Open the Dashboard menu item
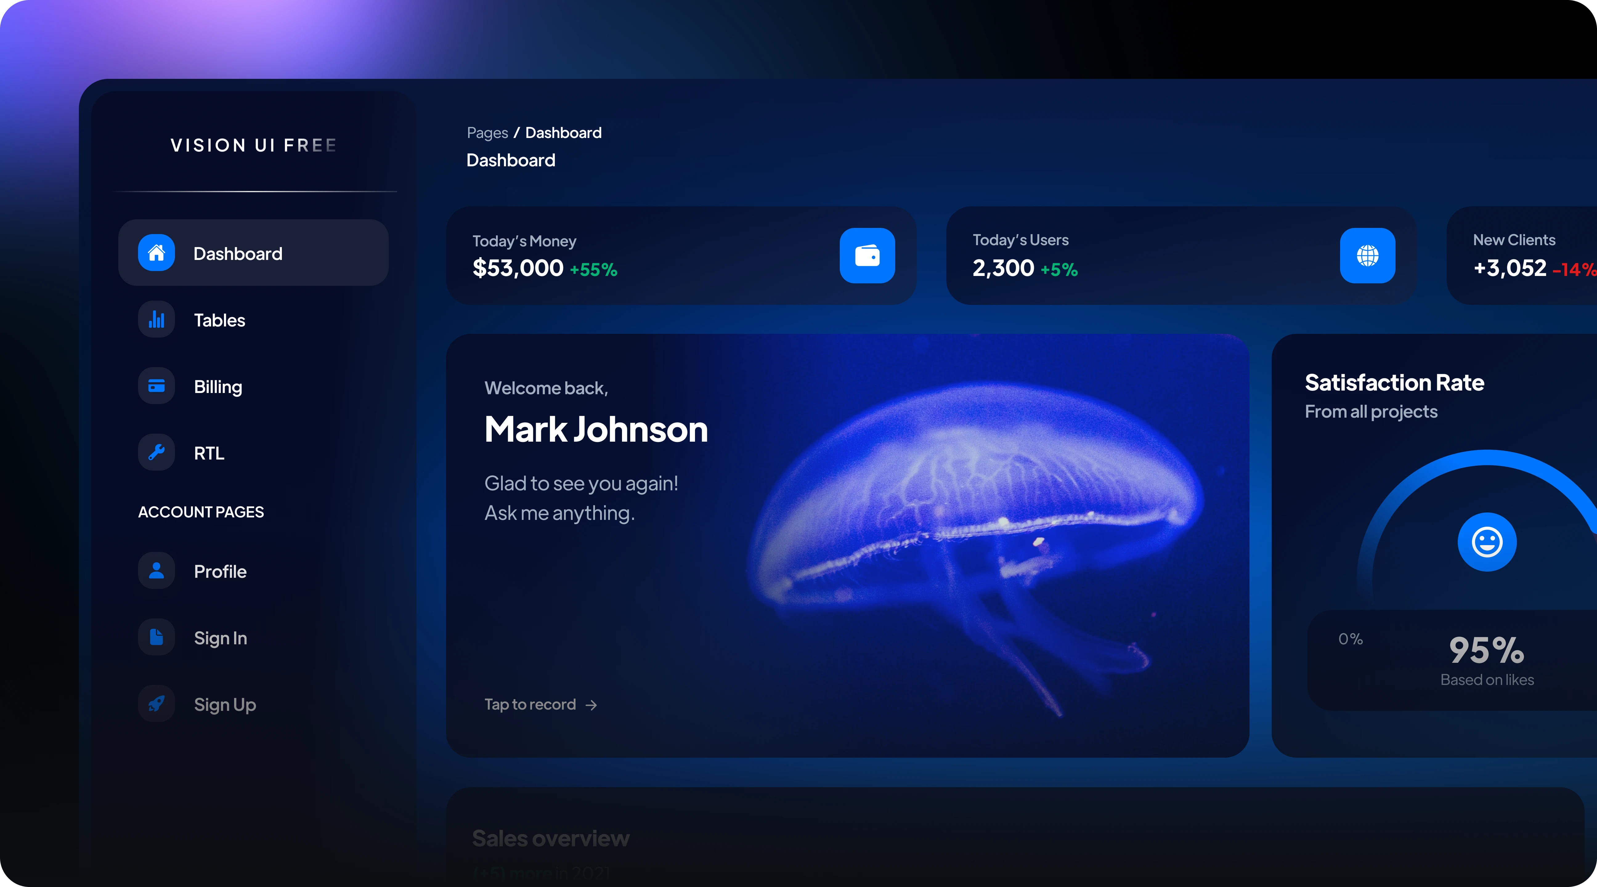Viewport: 1597px width, 887px height. tap(254, 253)
